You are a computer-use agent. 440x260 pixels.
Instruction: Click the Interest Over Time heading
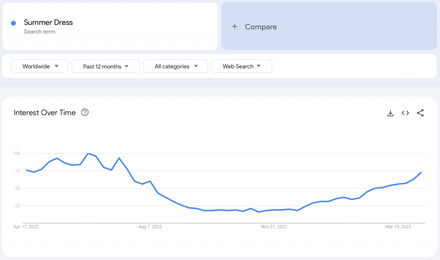(x=45, y=113)
